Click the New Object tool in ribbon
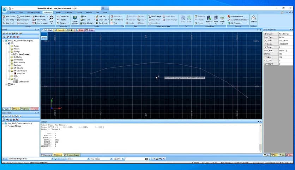The height and width of the screenshot is (170, 295). tap(9, 17)
